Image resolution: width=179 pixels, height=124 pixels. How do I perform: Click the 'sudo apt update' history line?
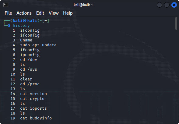(x=38, y=45)
